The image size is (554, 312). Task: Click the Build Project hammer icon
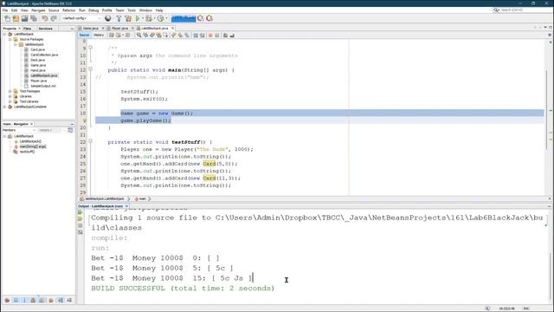click(x=119, y=18)
